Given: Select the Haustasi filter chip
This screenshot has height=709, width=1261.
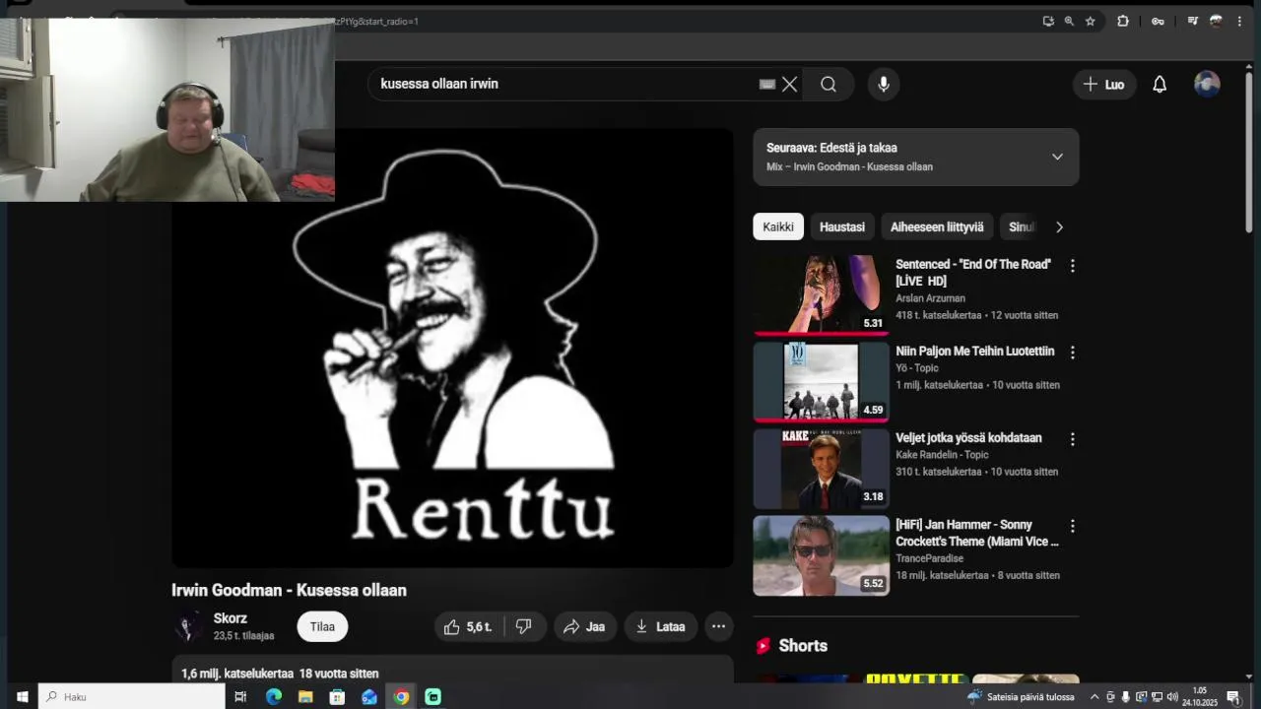Looking at the screenshot, I should (842, 227).
